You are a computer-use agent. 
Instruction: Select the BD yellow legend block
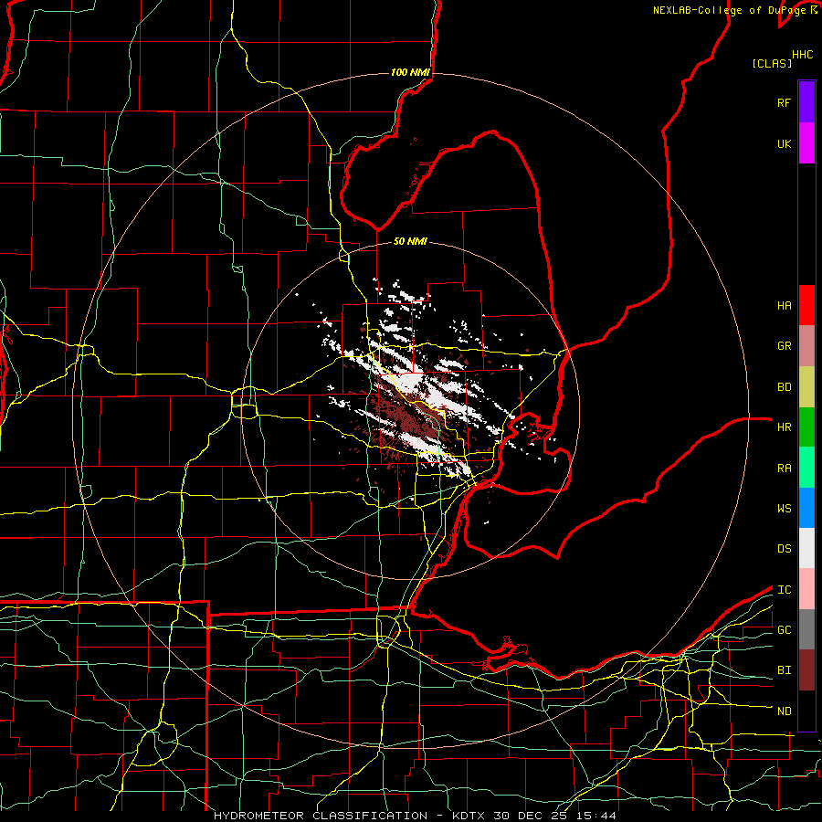click(x=806, y=387)
